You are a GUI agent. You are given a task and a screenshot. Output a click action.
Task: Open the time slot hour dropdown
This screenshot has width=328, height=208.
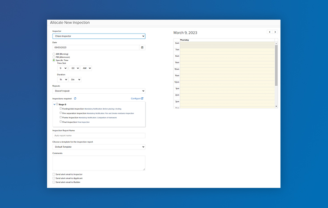[x=62, y=68]
